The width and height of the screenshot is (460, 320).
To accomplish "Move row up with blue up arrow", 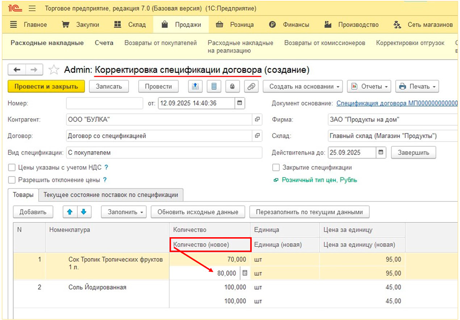I will coord(70,212).
